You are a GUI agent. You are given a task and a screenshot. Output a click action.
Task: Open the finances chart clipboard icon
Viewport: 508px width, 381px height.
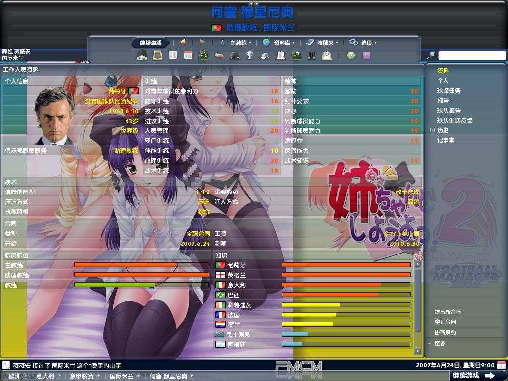tap(327, 56)
